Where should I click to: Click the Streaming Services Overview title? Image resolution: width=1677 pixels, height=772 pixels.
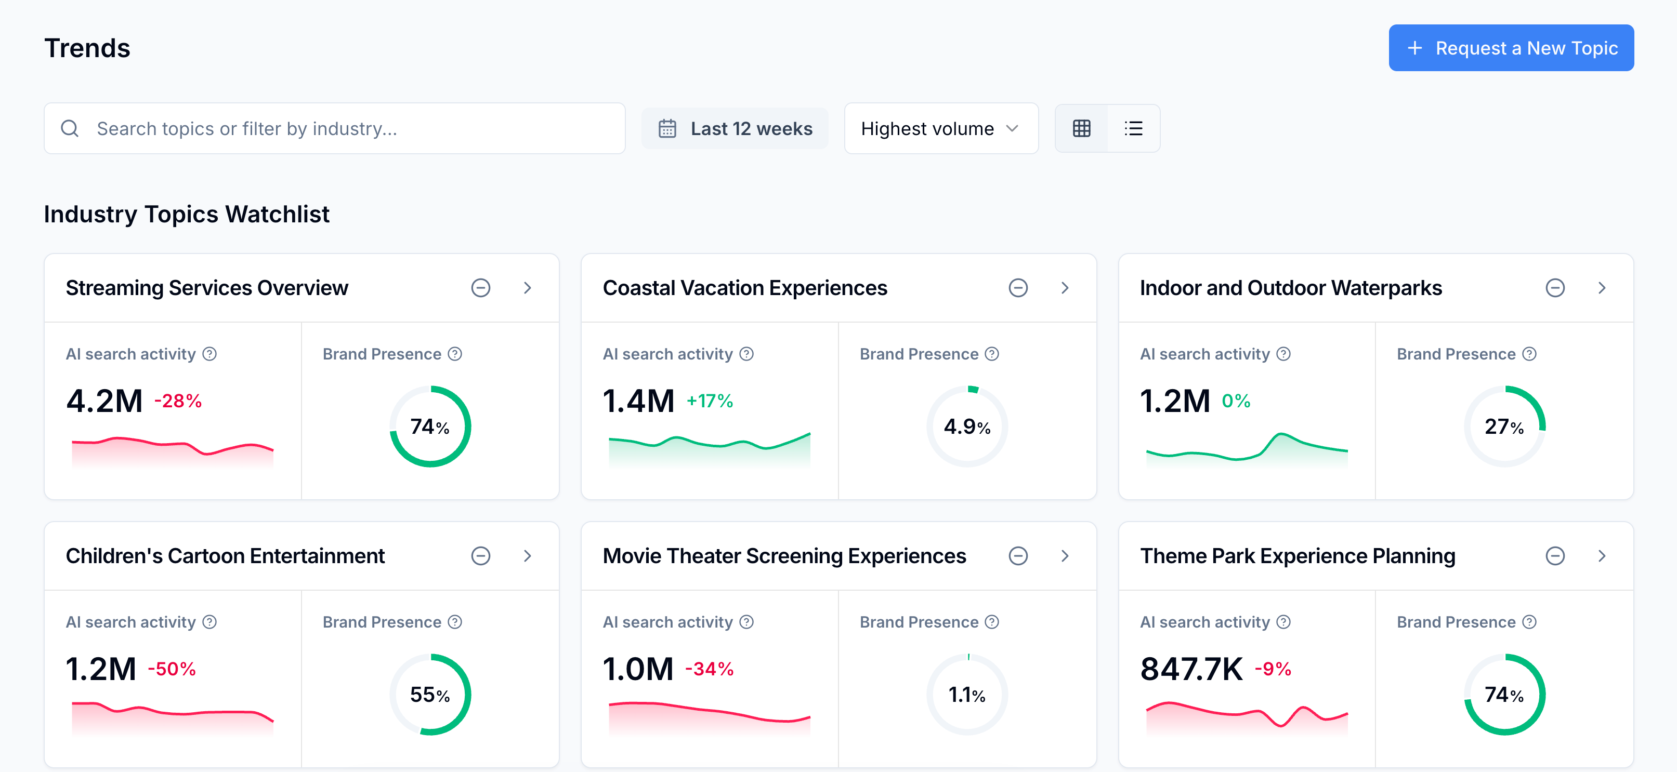point(207,287)
